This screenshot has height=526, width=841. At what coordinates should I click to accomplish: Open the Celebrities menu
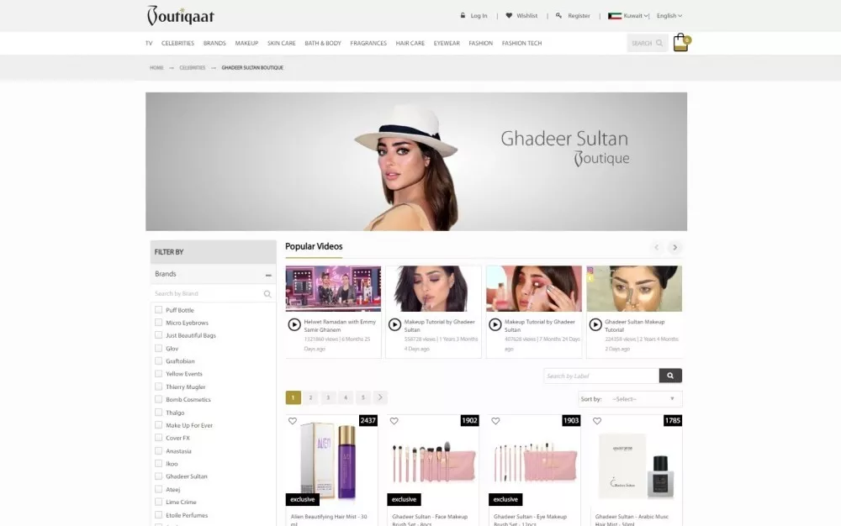(177, 43)
